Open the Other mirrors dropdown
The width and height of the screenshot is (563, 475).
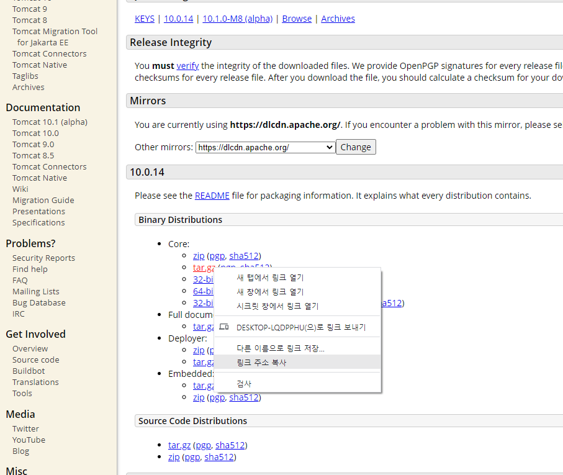[x=265, y=147]
